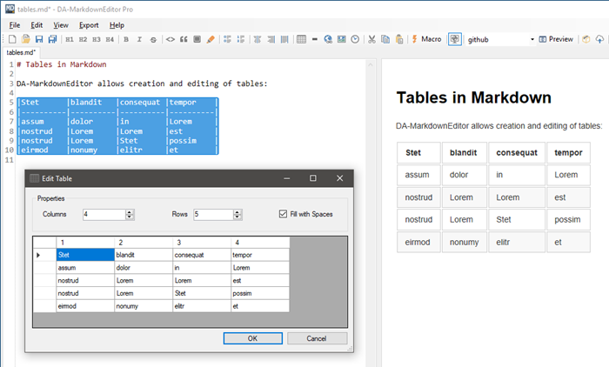Screen dimensions: 609x367
Task: Click the center alignment toolbar icon
Action: 258,39
